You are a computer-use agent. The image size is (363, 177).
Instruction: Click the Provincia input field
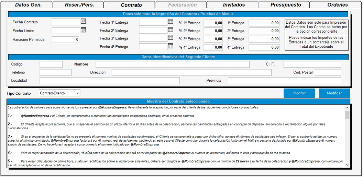point(284,80)
